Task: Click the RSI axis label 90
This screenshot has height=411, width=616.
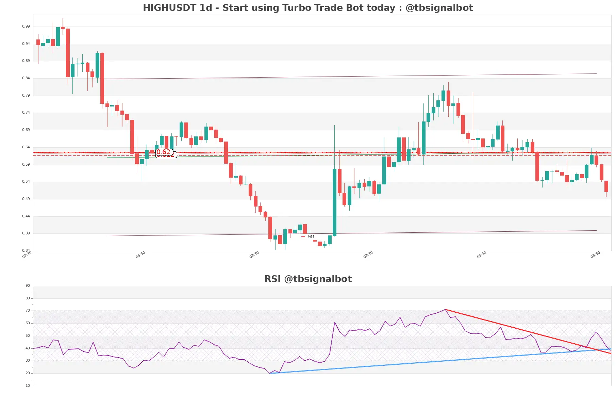Action: click(28, 285)
